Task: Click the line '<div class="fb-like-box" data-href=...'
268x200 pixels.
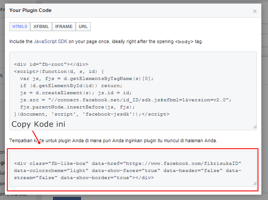Action: click(x=127, y=164)
